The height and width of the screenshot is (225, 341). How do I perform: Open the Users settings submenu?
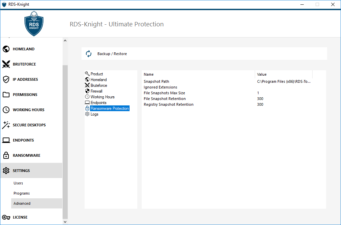pos(37,183)
